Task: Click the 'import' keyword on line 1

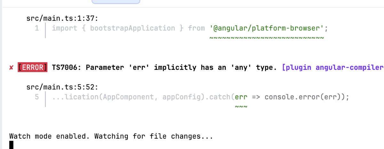Action: tap(64, 28)
